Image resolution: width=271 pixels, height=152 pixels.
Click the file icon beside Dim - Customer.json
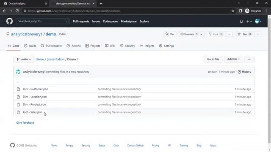[x=18, y=89]
